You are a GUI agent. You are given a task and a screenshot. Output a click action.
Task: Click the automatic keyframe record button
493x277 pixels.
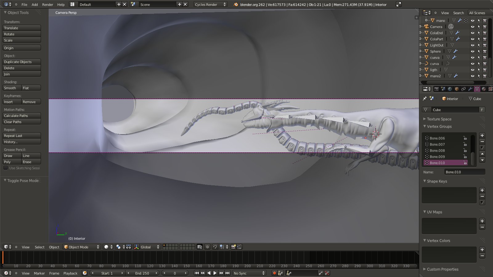[x=274, y=273]
